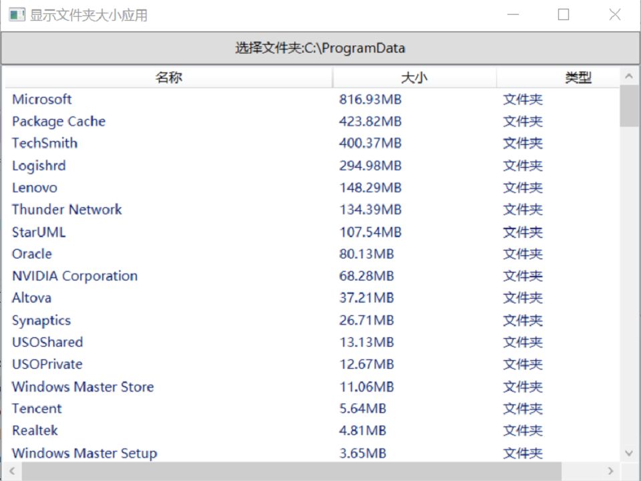Click the vertical scrollbar down arrow
641x481 pixels.
629,453
